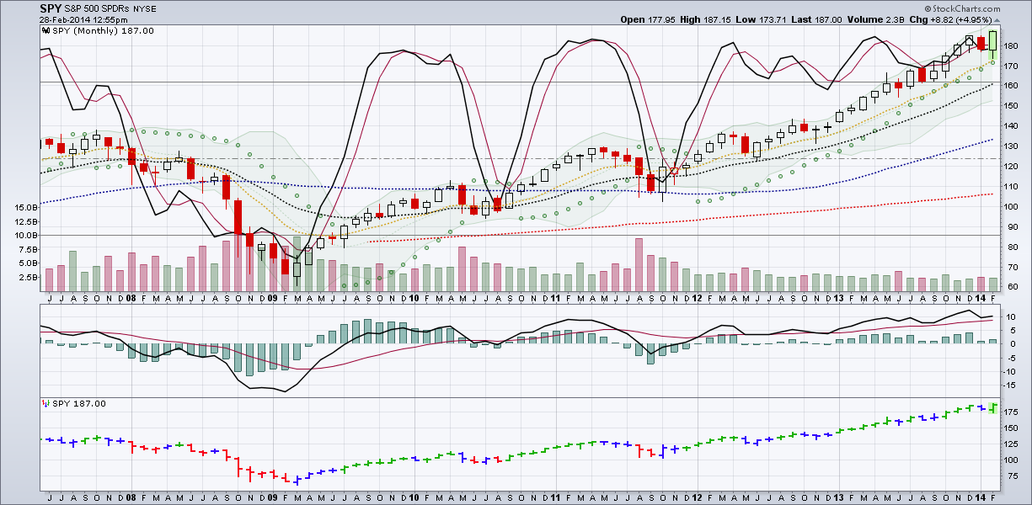The height and width of the screenshot is (505, 1032).
Task: Click the SPY 187.00 label in bottom panel
Action: [x=79, y=404]
